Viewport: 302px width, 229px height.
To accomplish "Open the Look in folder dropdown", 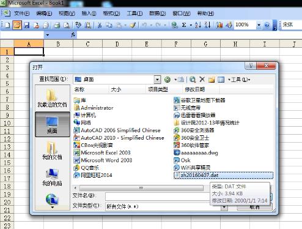I will pyautogui.click(x=157, y=80).
